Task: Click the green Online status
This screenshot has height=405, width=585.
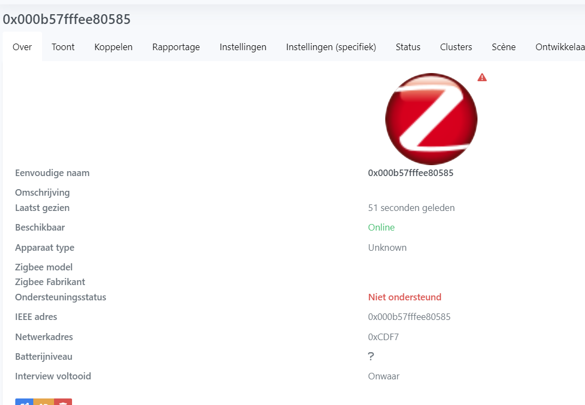Action: pyautogui.click(x=381, y=227)
